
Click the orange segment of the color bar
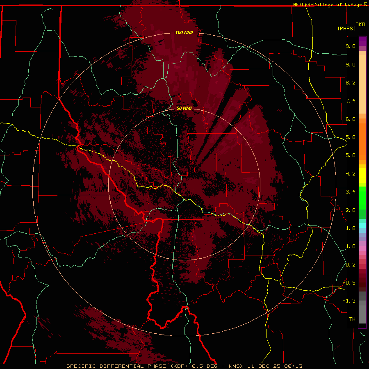tap(362, 142)
